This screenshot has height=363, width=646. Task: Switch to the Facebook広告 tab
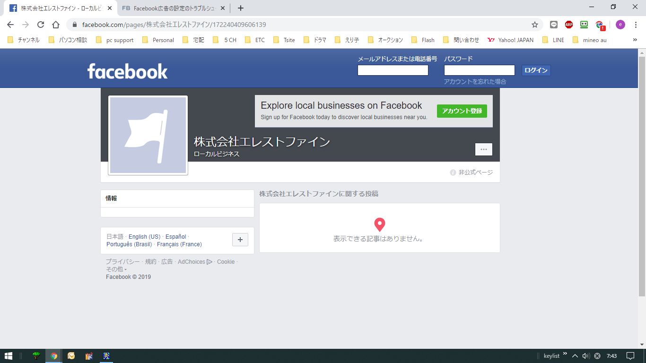click(173, 8)
